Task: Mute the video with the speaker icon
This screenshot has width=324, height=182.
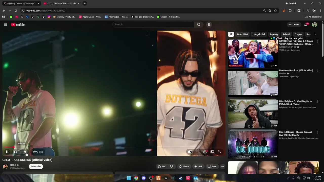Action: [15, 152]
